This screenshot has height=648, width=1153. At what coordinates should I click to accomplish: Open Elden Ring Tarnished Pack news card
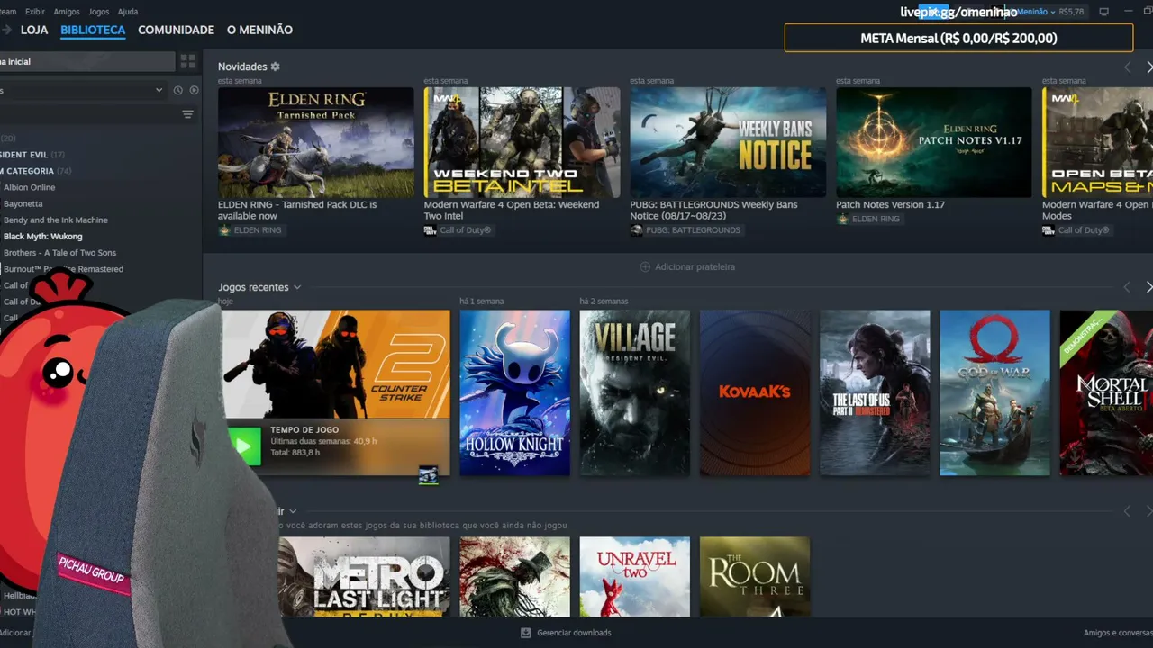(x=316, y=142)
